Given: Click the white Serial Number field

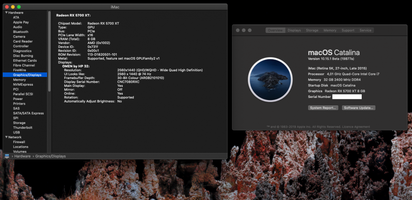Looking at the screenshot, I should tap(347, 97).
